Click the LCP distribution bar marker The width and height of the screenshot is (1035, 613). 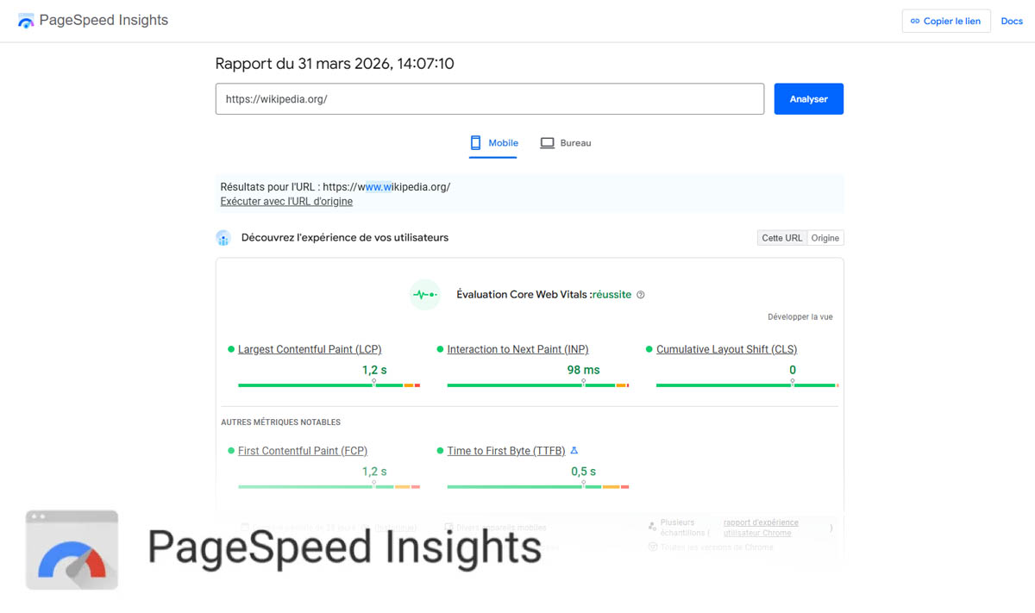(x=373, y=381)
